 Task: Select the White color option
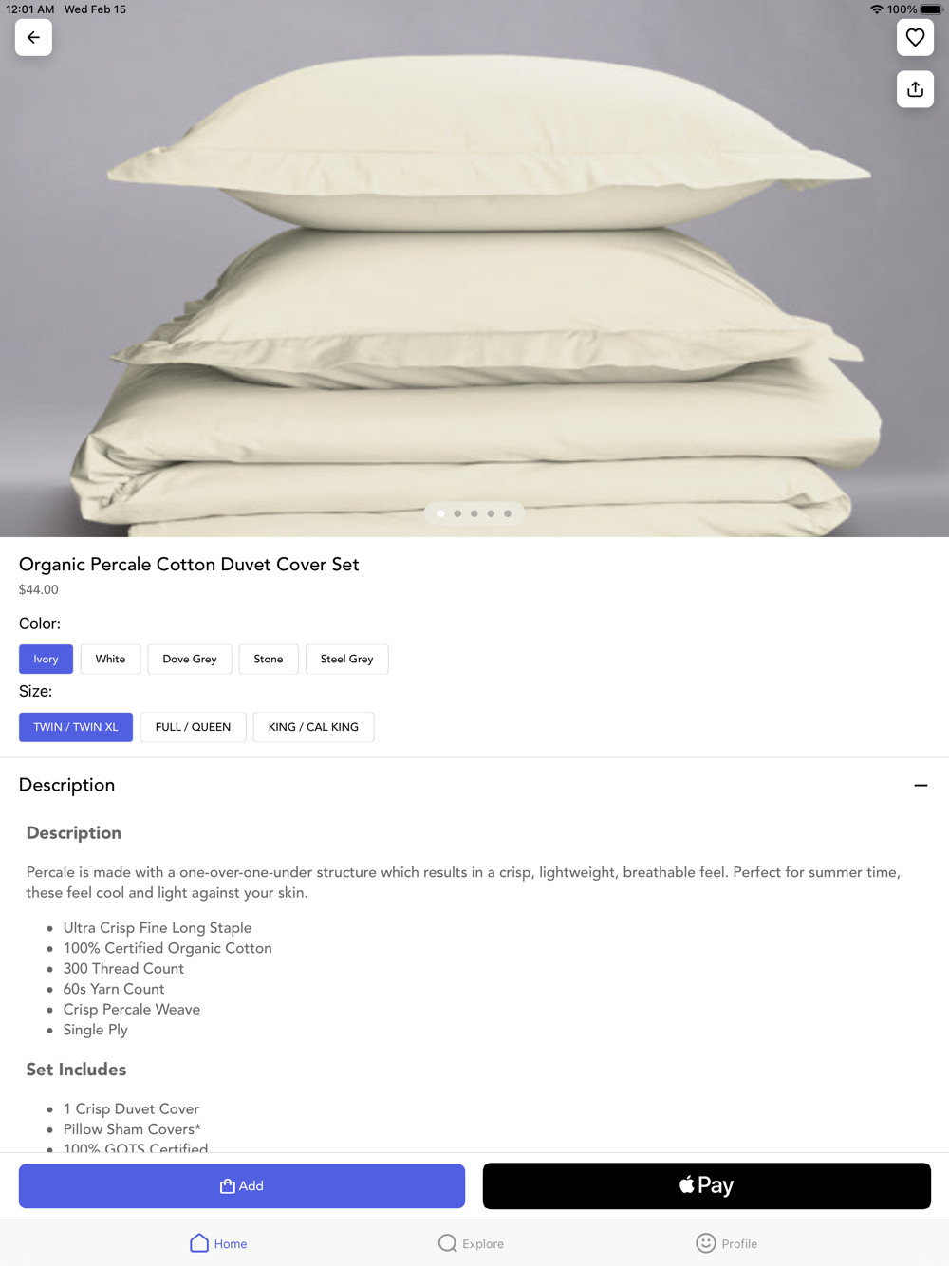coord(110,659)
